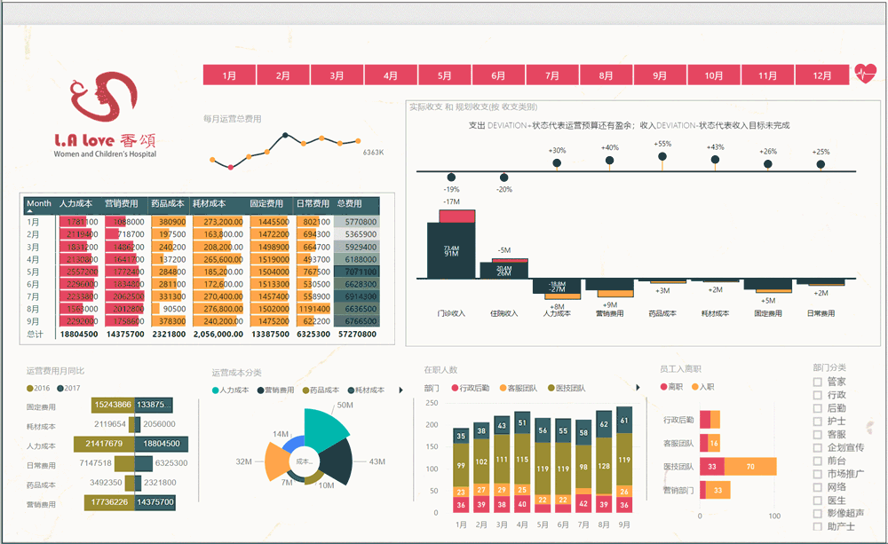888x544 pixels.
Task: Select the 3月 month slicer button
Action: [337, 75]
